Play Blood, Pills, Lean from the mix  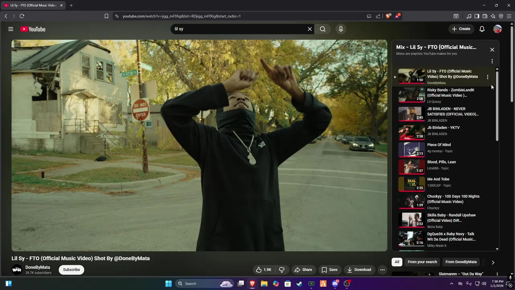(443, 167)
